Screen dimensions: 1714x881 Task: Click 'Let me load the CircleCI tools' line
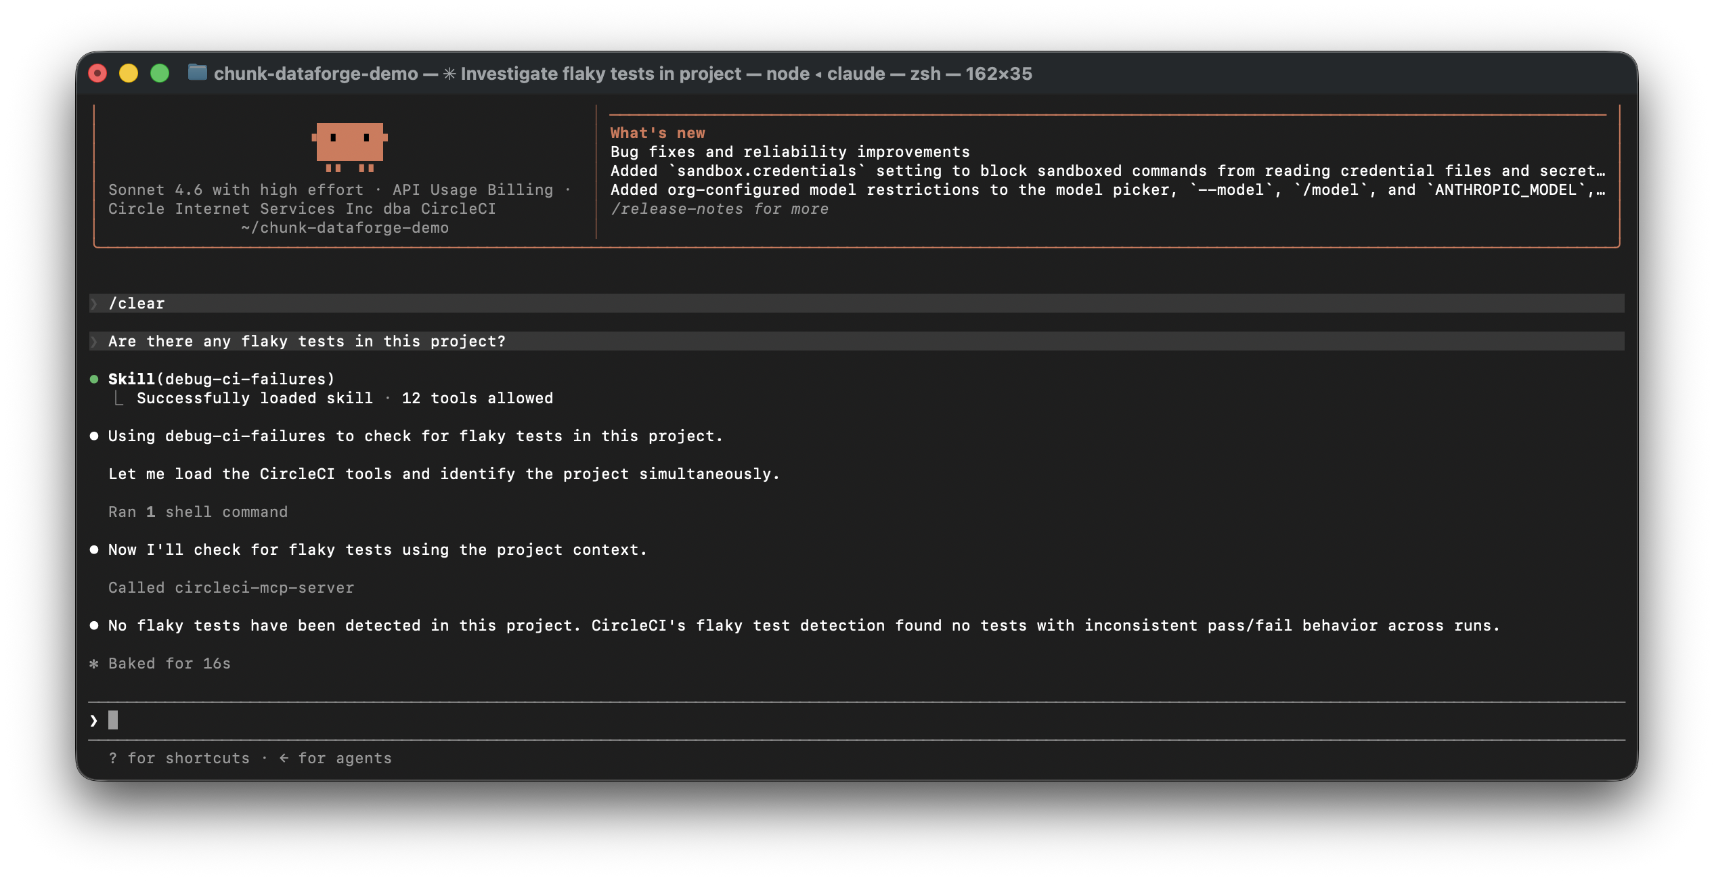click(444, 474)
